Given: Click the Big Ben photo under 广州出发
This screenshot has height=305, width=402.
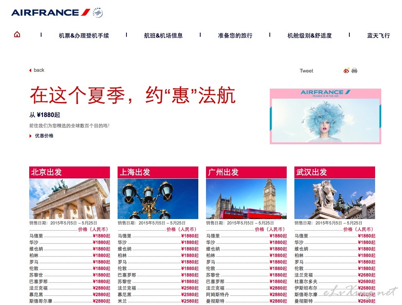Looking at the screenshot, I should (x=246, y=199).
